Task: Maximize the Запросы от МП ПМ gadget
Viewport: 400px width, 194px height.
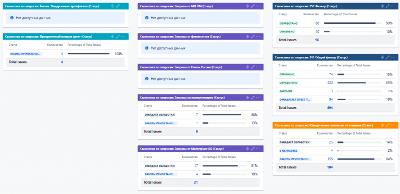Action: (x=253, y=6)
